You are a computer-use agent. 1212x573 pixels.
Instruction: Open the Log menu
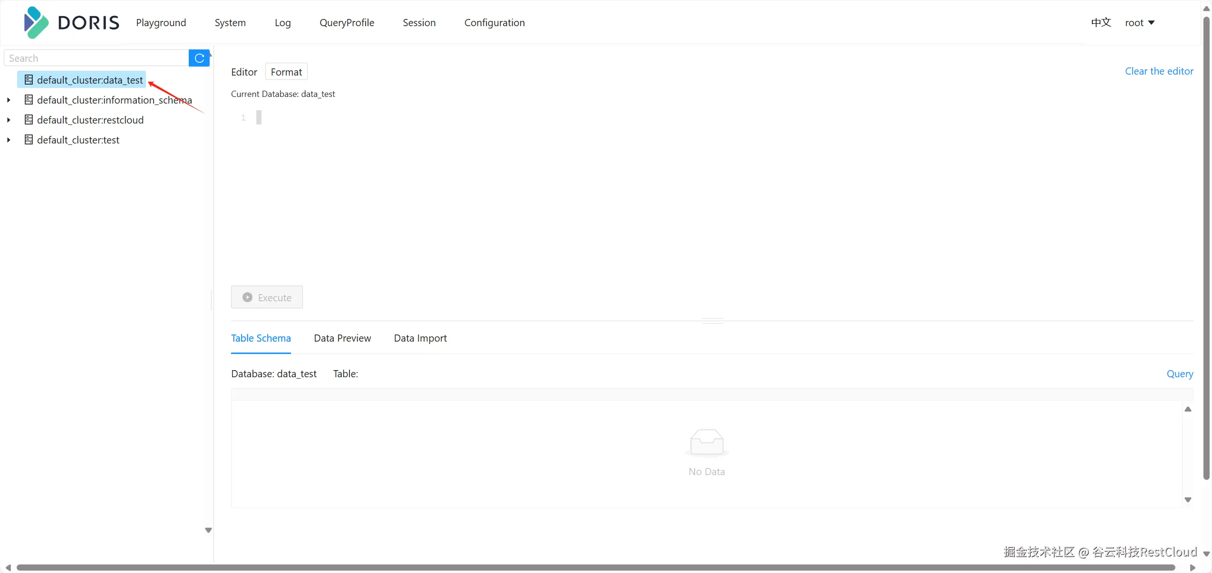pyautogui.click(x=282, y=23)
